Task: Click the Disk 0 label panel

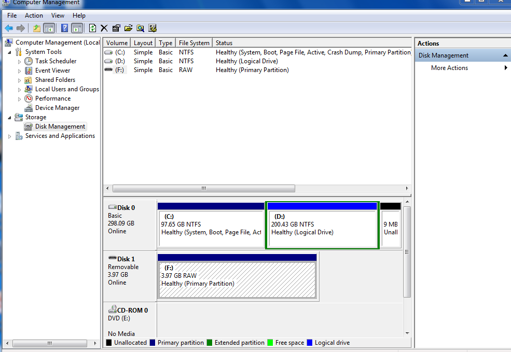Action: (x=130, y=225)
